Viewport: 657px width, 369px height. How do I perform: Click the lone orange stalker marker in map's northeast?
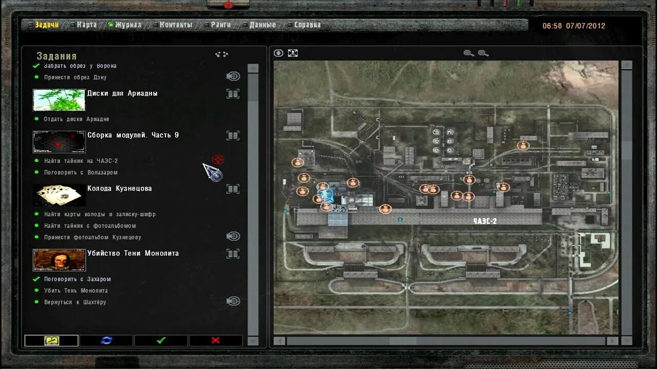523,146
